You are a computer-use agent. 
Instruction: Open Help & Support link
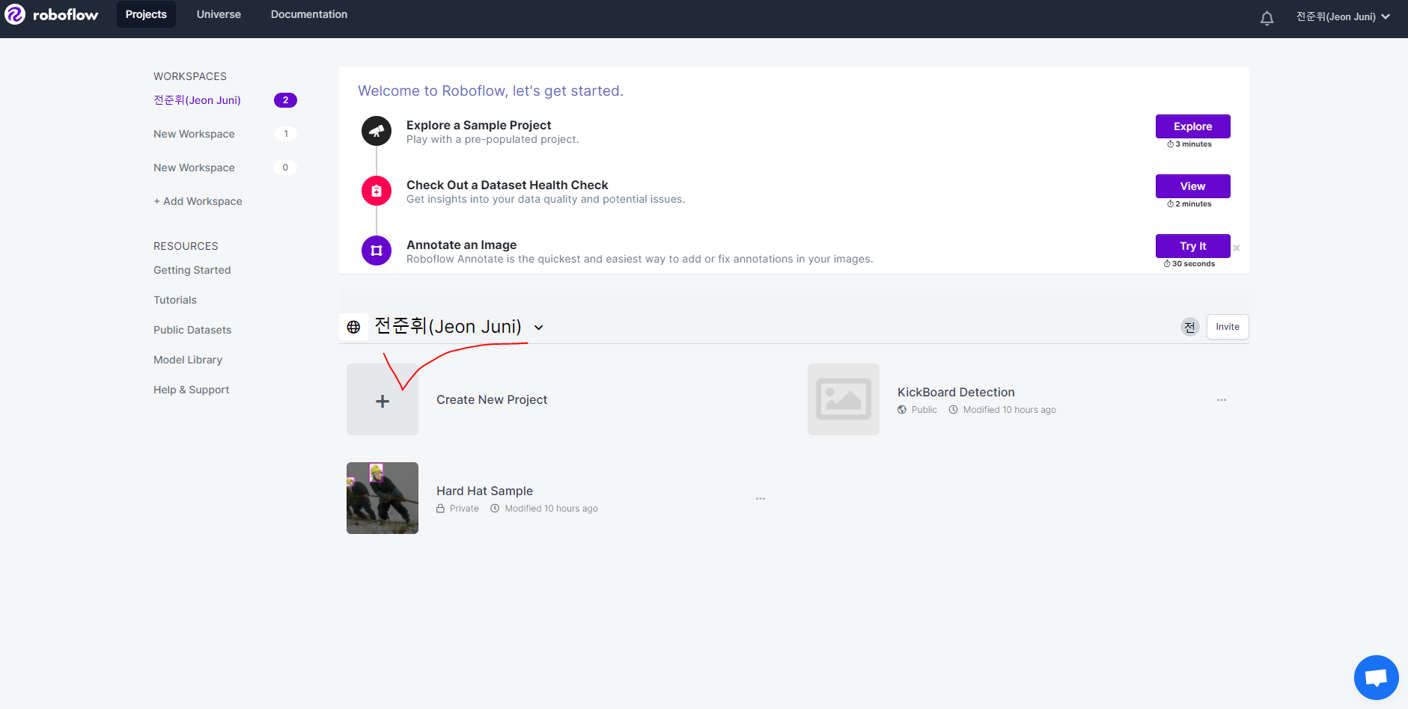192,390
